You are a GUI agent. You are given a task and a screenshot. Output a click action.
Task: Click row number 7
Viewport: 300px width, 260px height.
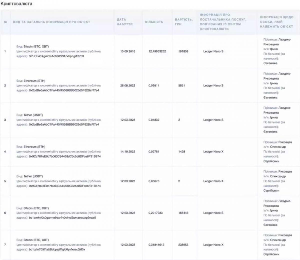(x=5, y=245)
